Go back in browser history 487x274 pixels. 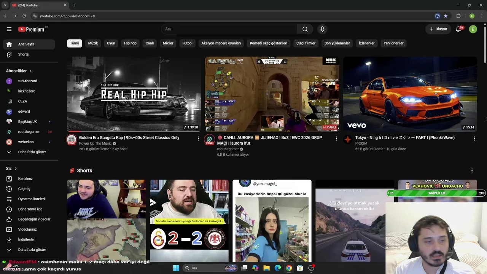point(6,16)
